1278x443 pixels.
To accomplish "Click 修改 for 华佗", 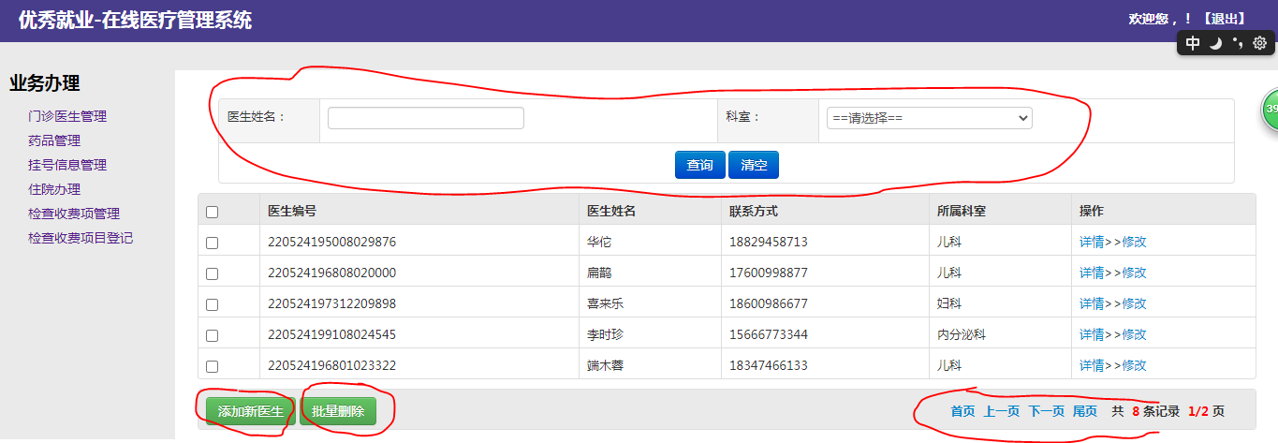I will [x=1134, y=242].
